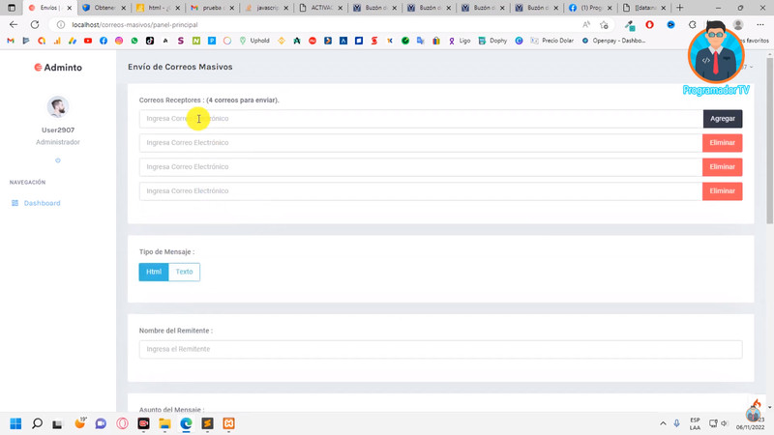The height and width of the screenshot is (435, 774).
Task: Open Dashboard in the navigation sidebar
Action: 42,203
